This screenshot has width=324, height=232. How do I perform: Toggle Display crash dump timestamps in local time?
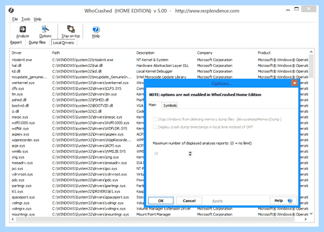155,127
